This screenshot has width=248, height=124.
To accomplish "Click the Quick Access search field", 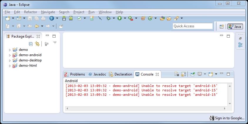I will point(193,26).
